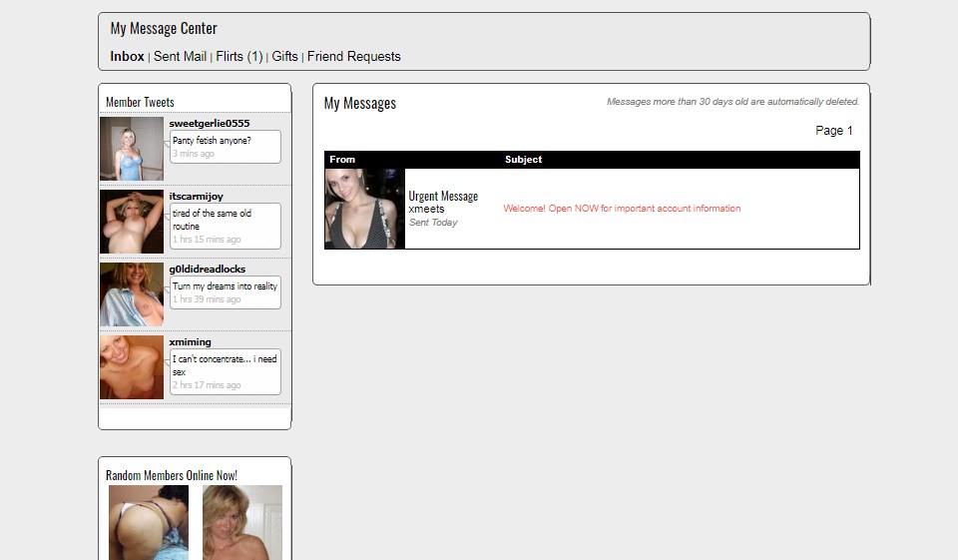Select Page 1 in message pagination
The height and width of the screenshot is (560, 958).
click(x=834, y=131)
